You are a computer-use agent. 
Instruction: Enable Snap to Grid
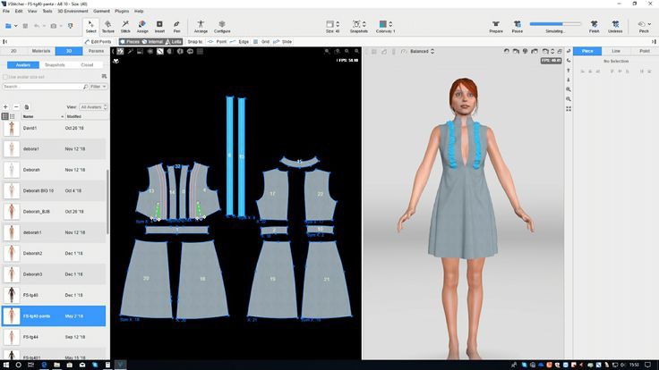click(x=261, y=41)
